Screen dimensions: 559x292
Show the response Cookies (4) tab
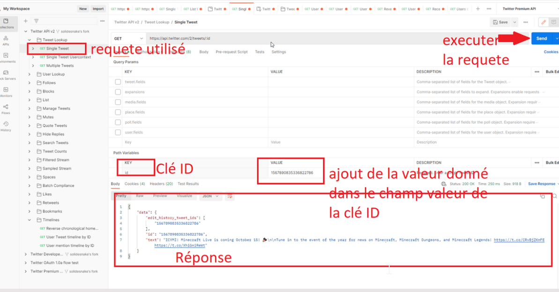click(135, 184)
